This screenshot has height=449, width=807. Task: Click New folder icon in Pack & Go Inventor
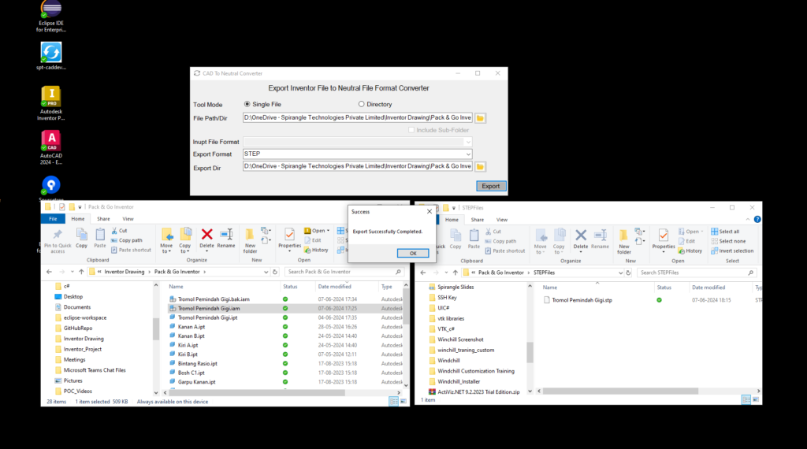(250, 241)
